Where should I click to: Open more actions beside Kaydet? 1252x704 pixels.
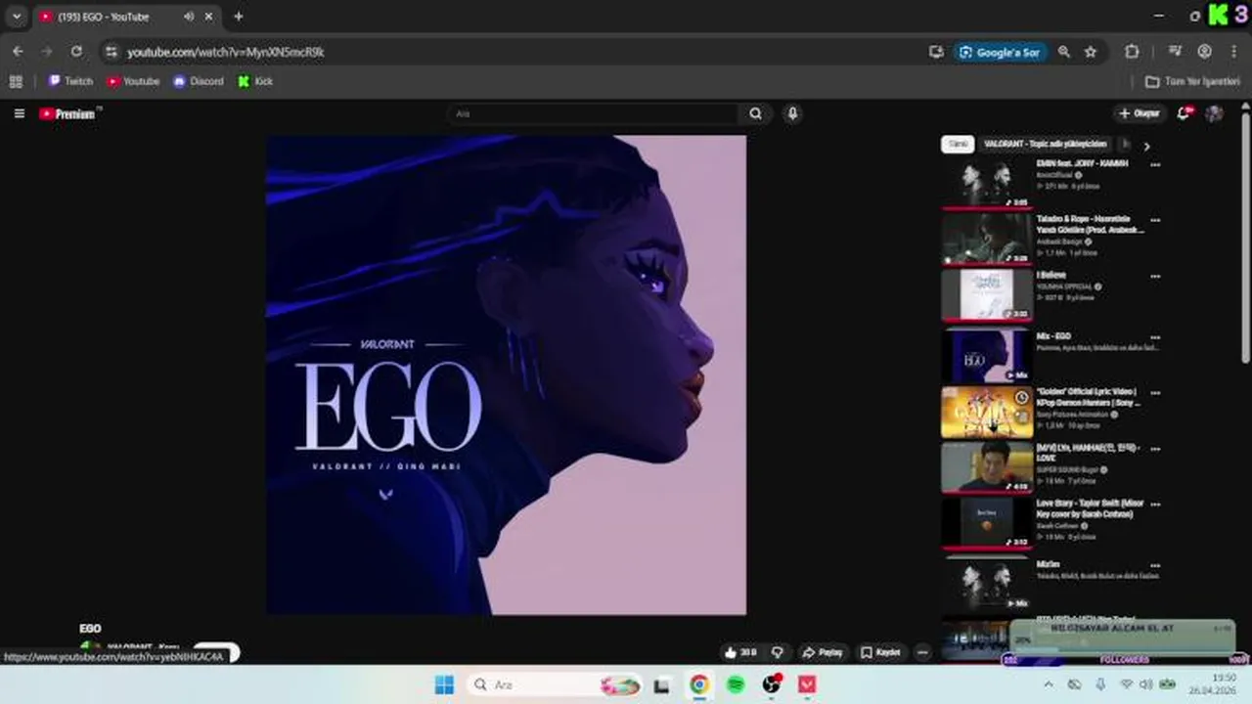click(922, 652)
